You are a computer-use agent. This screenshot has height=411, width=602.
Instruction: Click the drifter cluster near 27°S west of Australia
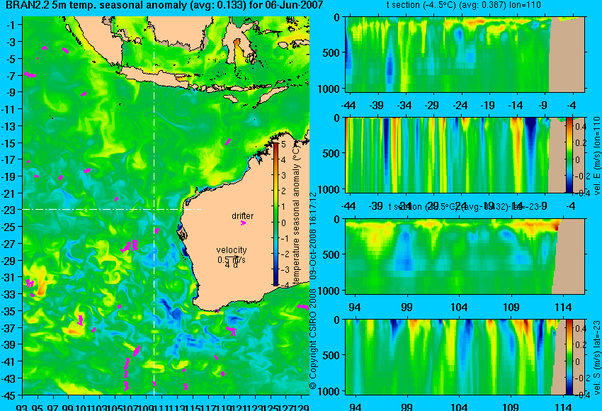[130, 246]
